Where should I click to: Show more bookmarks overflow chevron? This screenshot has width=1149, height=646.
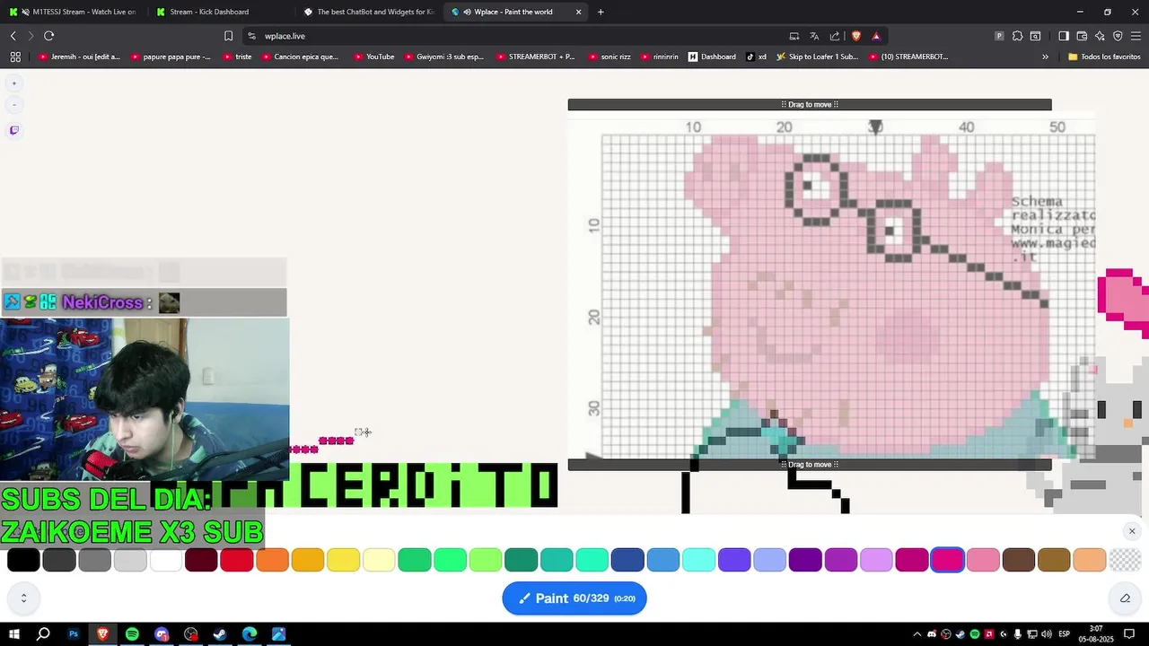point(1045,57)
